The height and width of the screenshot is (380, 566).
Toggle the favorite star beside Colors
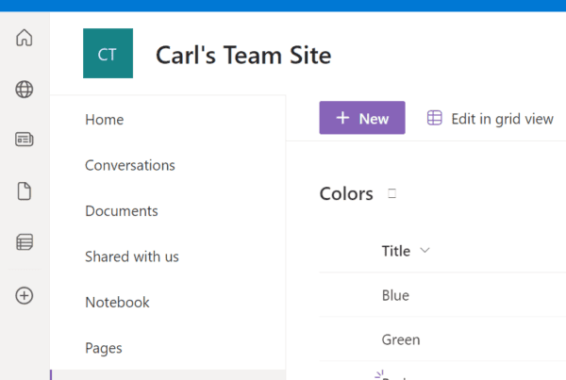point(392,194)
